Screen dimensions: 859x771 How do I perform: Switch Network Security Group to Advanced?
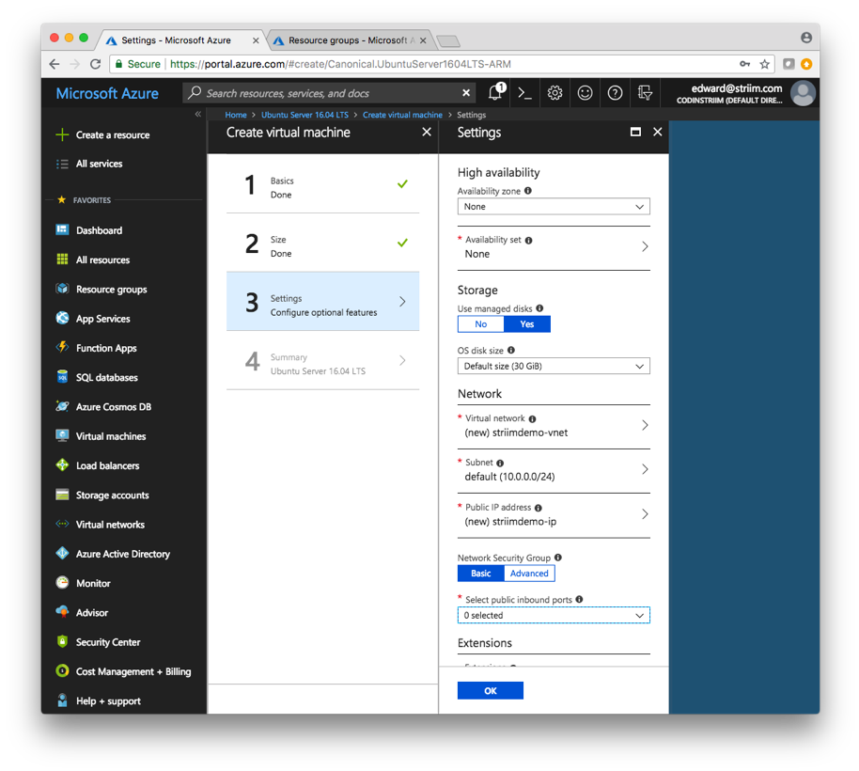coord(529,574)
